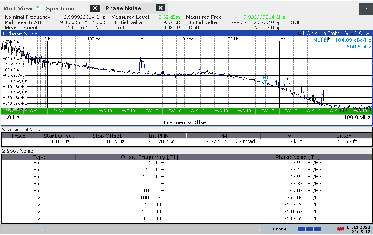373x235 pixels.
Task: Click the Offset Frequency [T1] column header
Action: (x=150, y=157)
